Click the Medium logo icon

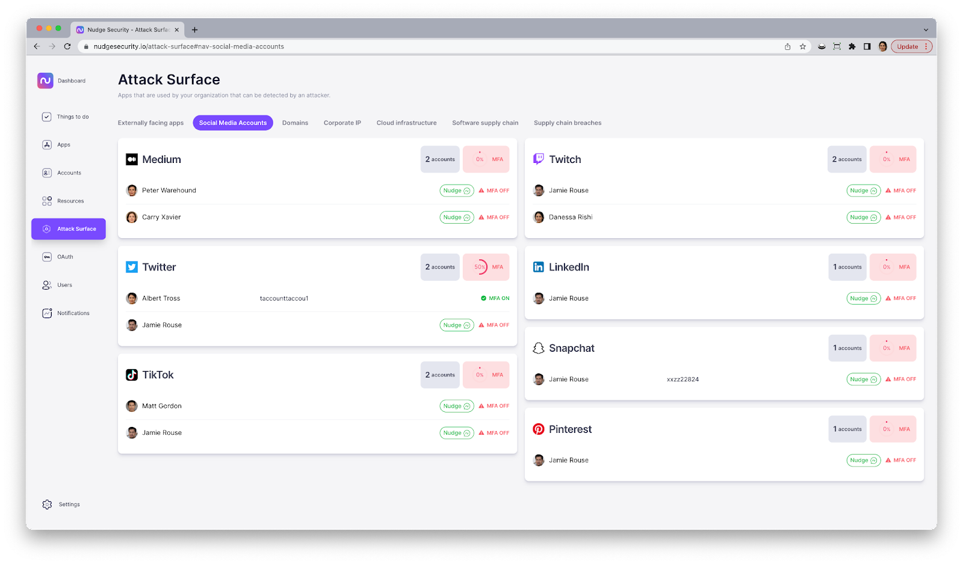pos(132,159)
